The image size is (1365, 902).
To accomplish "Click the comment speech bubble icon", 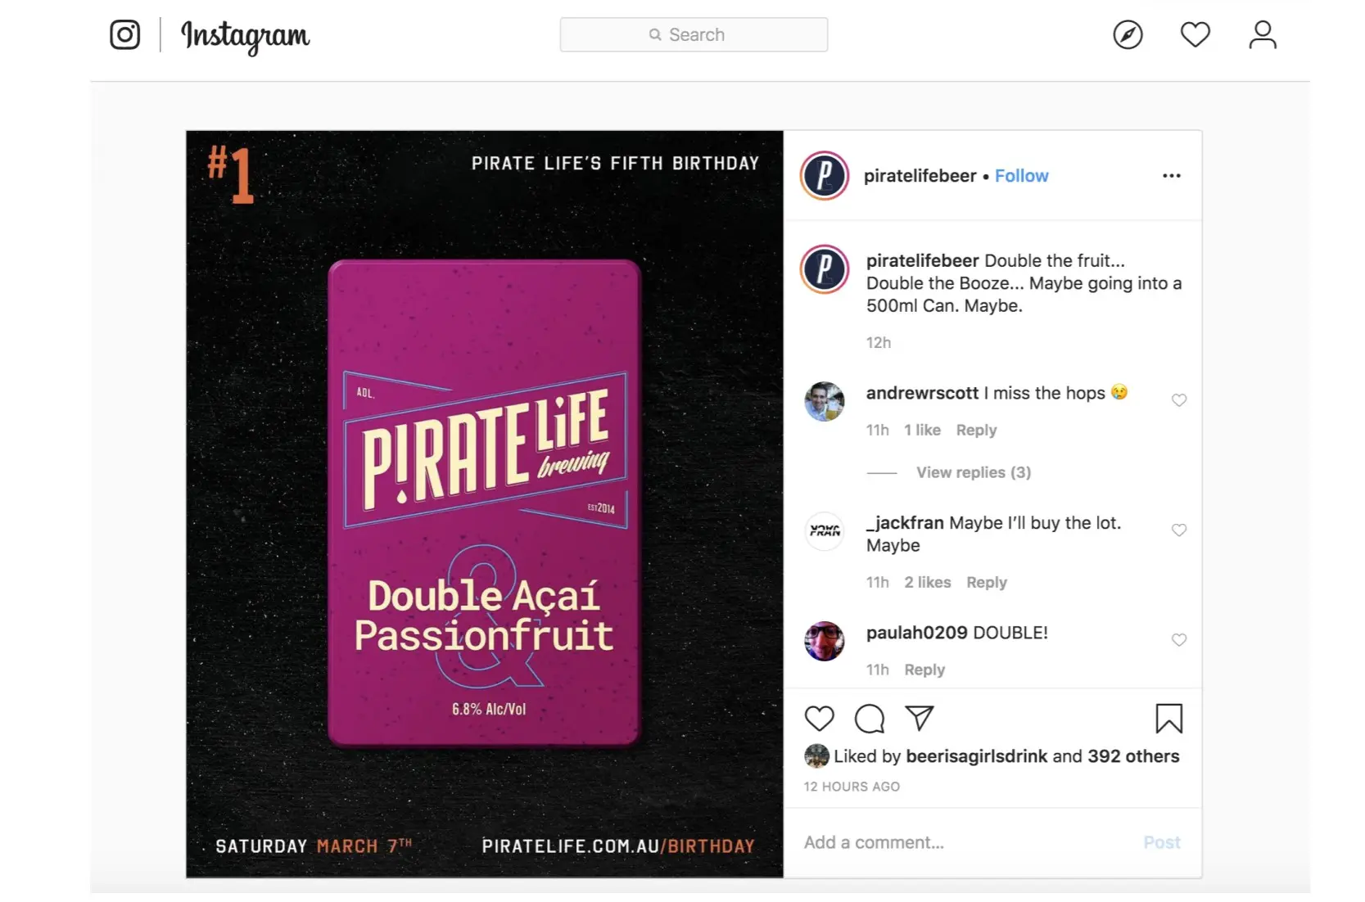I will click(869, 719).
